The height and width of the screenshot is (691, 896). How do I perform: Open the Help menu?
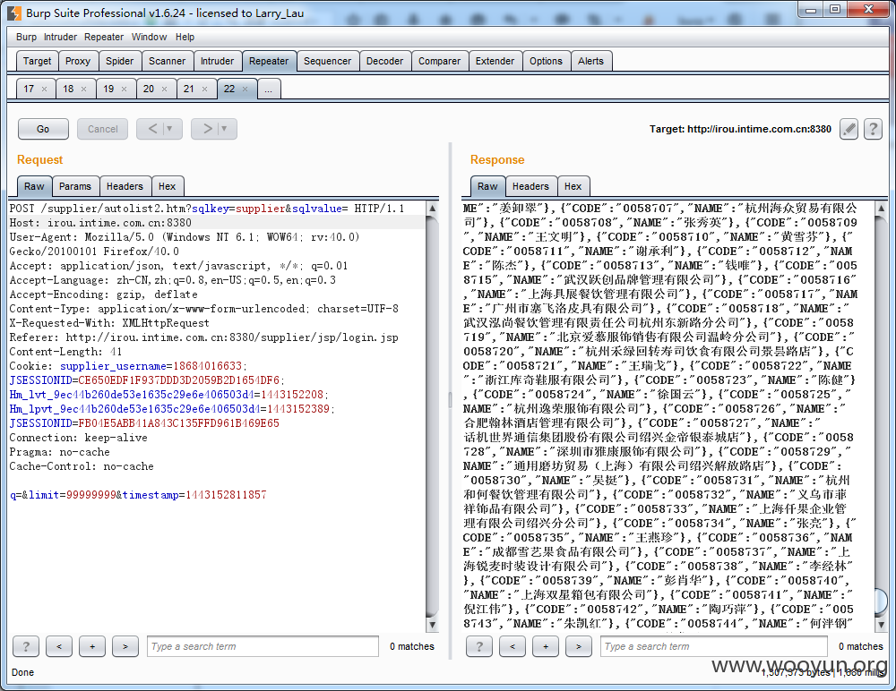(x=185, y=37)
